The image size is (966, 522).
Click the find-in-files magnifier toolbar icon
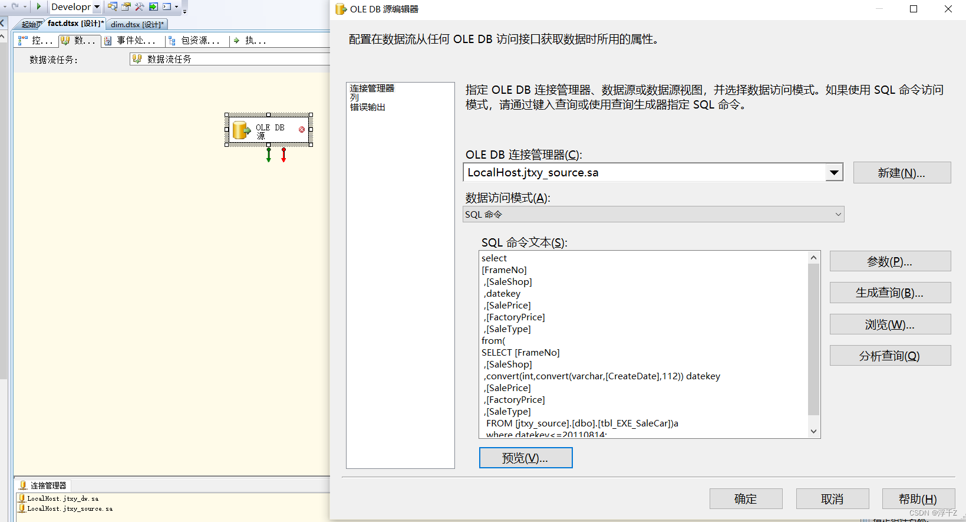[112, 6]
